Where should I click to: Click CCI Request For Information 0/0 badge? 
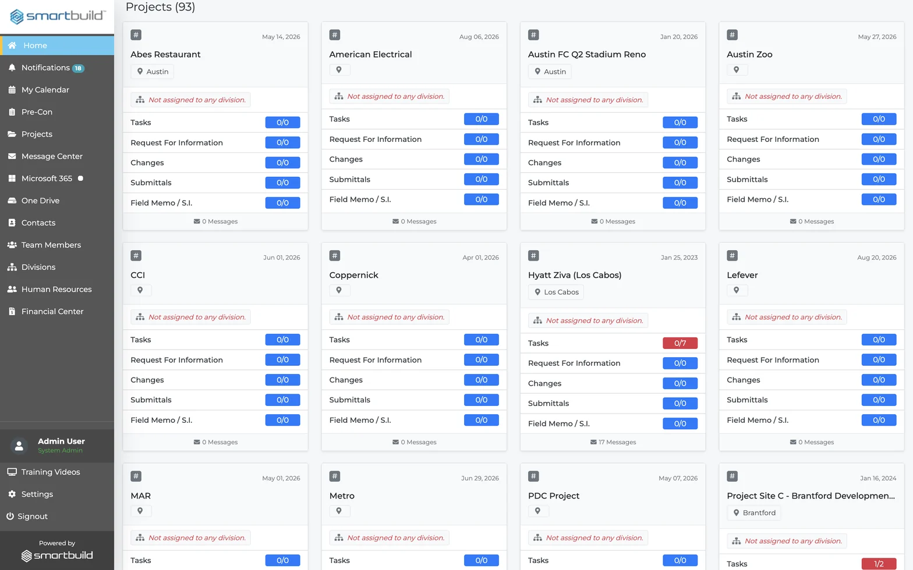282,360
